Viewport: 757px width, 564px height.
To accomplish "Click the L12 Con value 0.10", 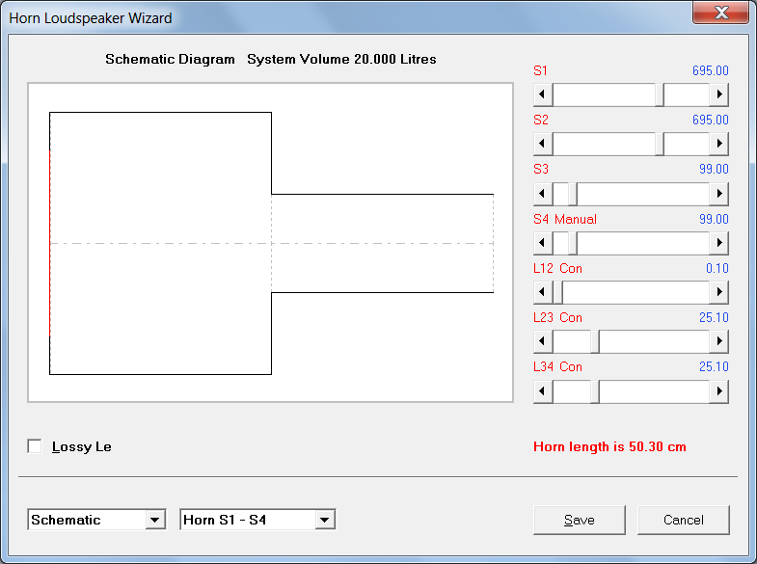I will (716, 268).
